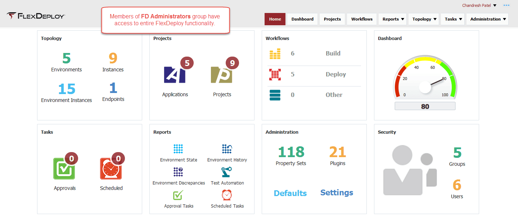Open the Environment State report icon
The image size is (518, 222).
tap(178, 149)
